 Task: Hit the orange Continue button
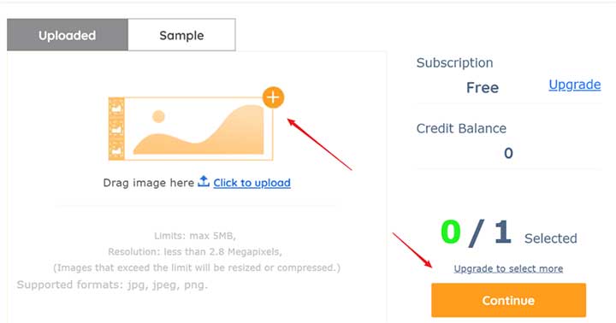click(508, 300)
